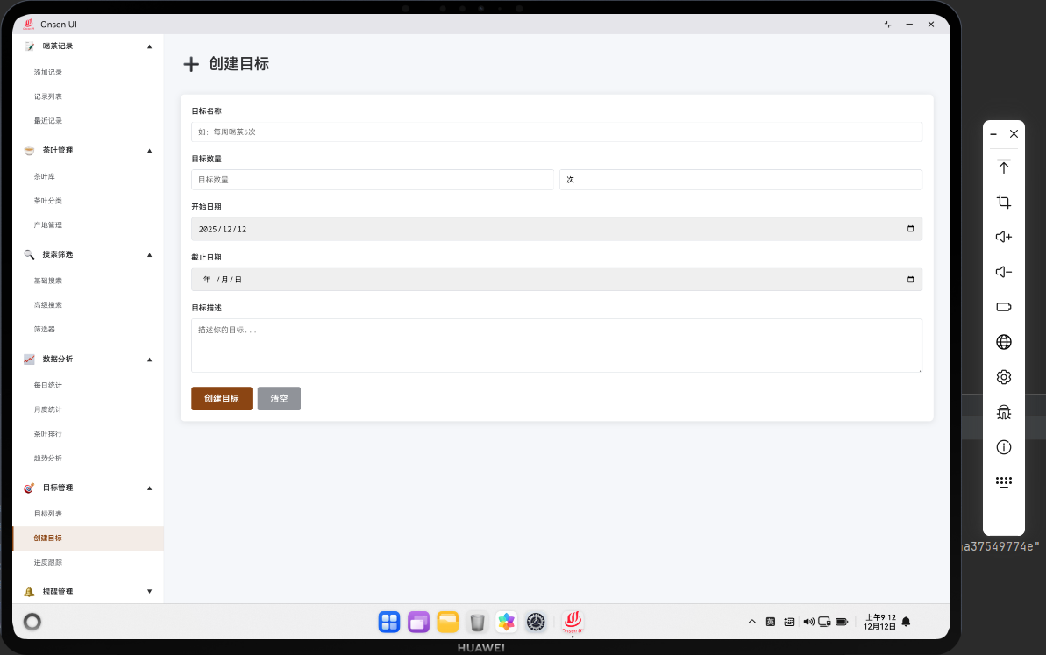This screenshot has height=655, width=1046.
Task: Collapse the 喝茶记录 sidebar section
Action: tap(149, 46)
